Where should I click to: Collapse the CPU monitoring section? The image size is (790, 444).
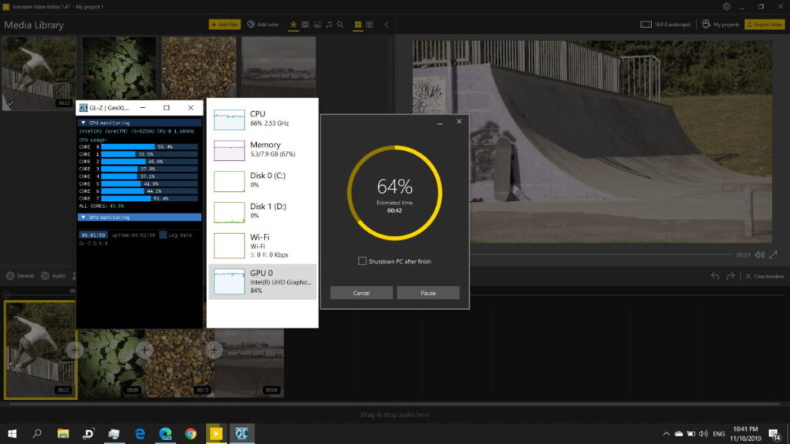[83, 123]
